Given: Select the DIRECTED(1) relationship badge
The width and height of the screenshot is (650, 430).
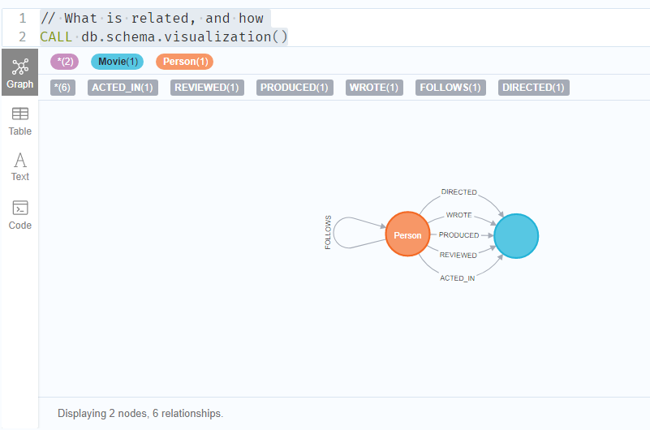Looking at the screenshot, I should point(533,88).
